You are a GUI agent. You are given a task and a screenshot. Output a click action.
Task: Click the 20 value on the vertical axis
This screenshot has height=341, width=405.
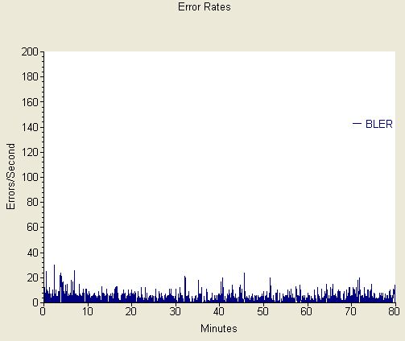[x=32, y=277]
